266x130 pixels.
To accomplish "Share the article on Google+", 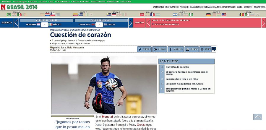I will tap(160, 49).
